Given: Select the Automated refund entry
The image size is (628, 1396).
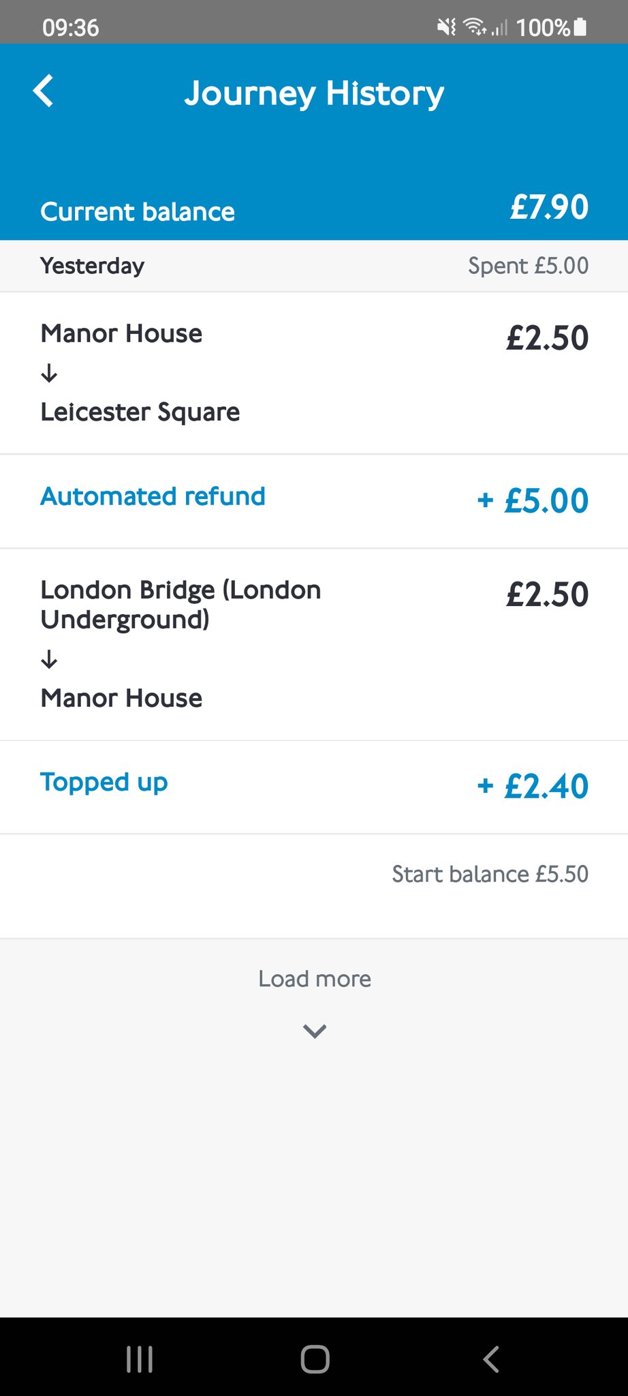Looking at the screenshot, I should pyautogui.click(x=153, y=497).
